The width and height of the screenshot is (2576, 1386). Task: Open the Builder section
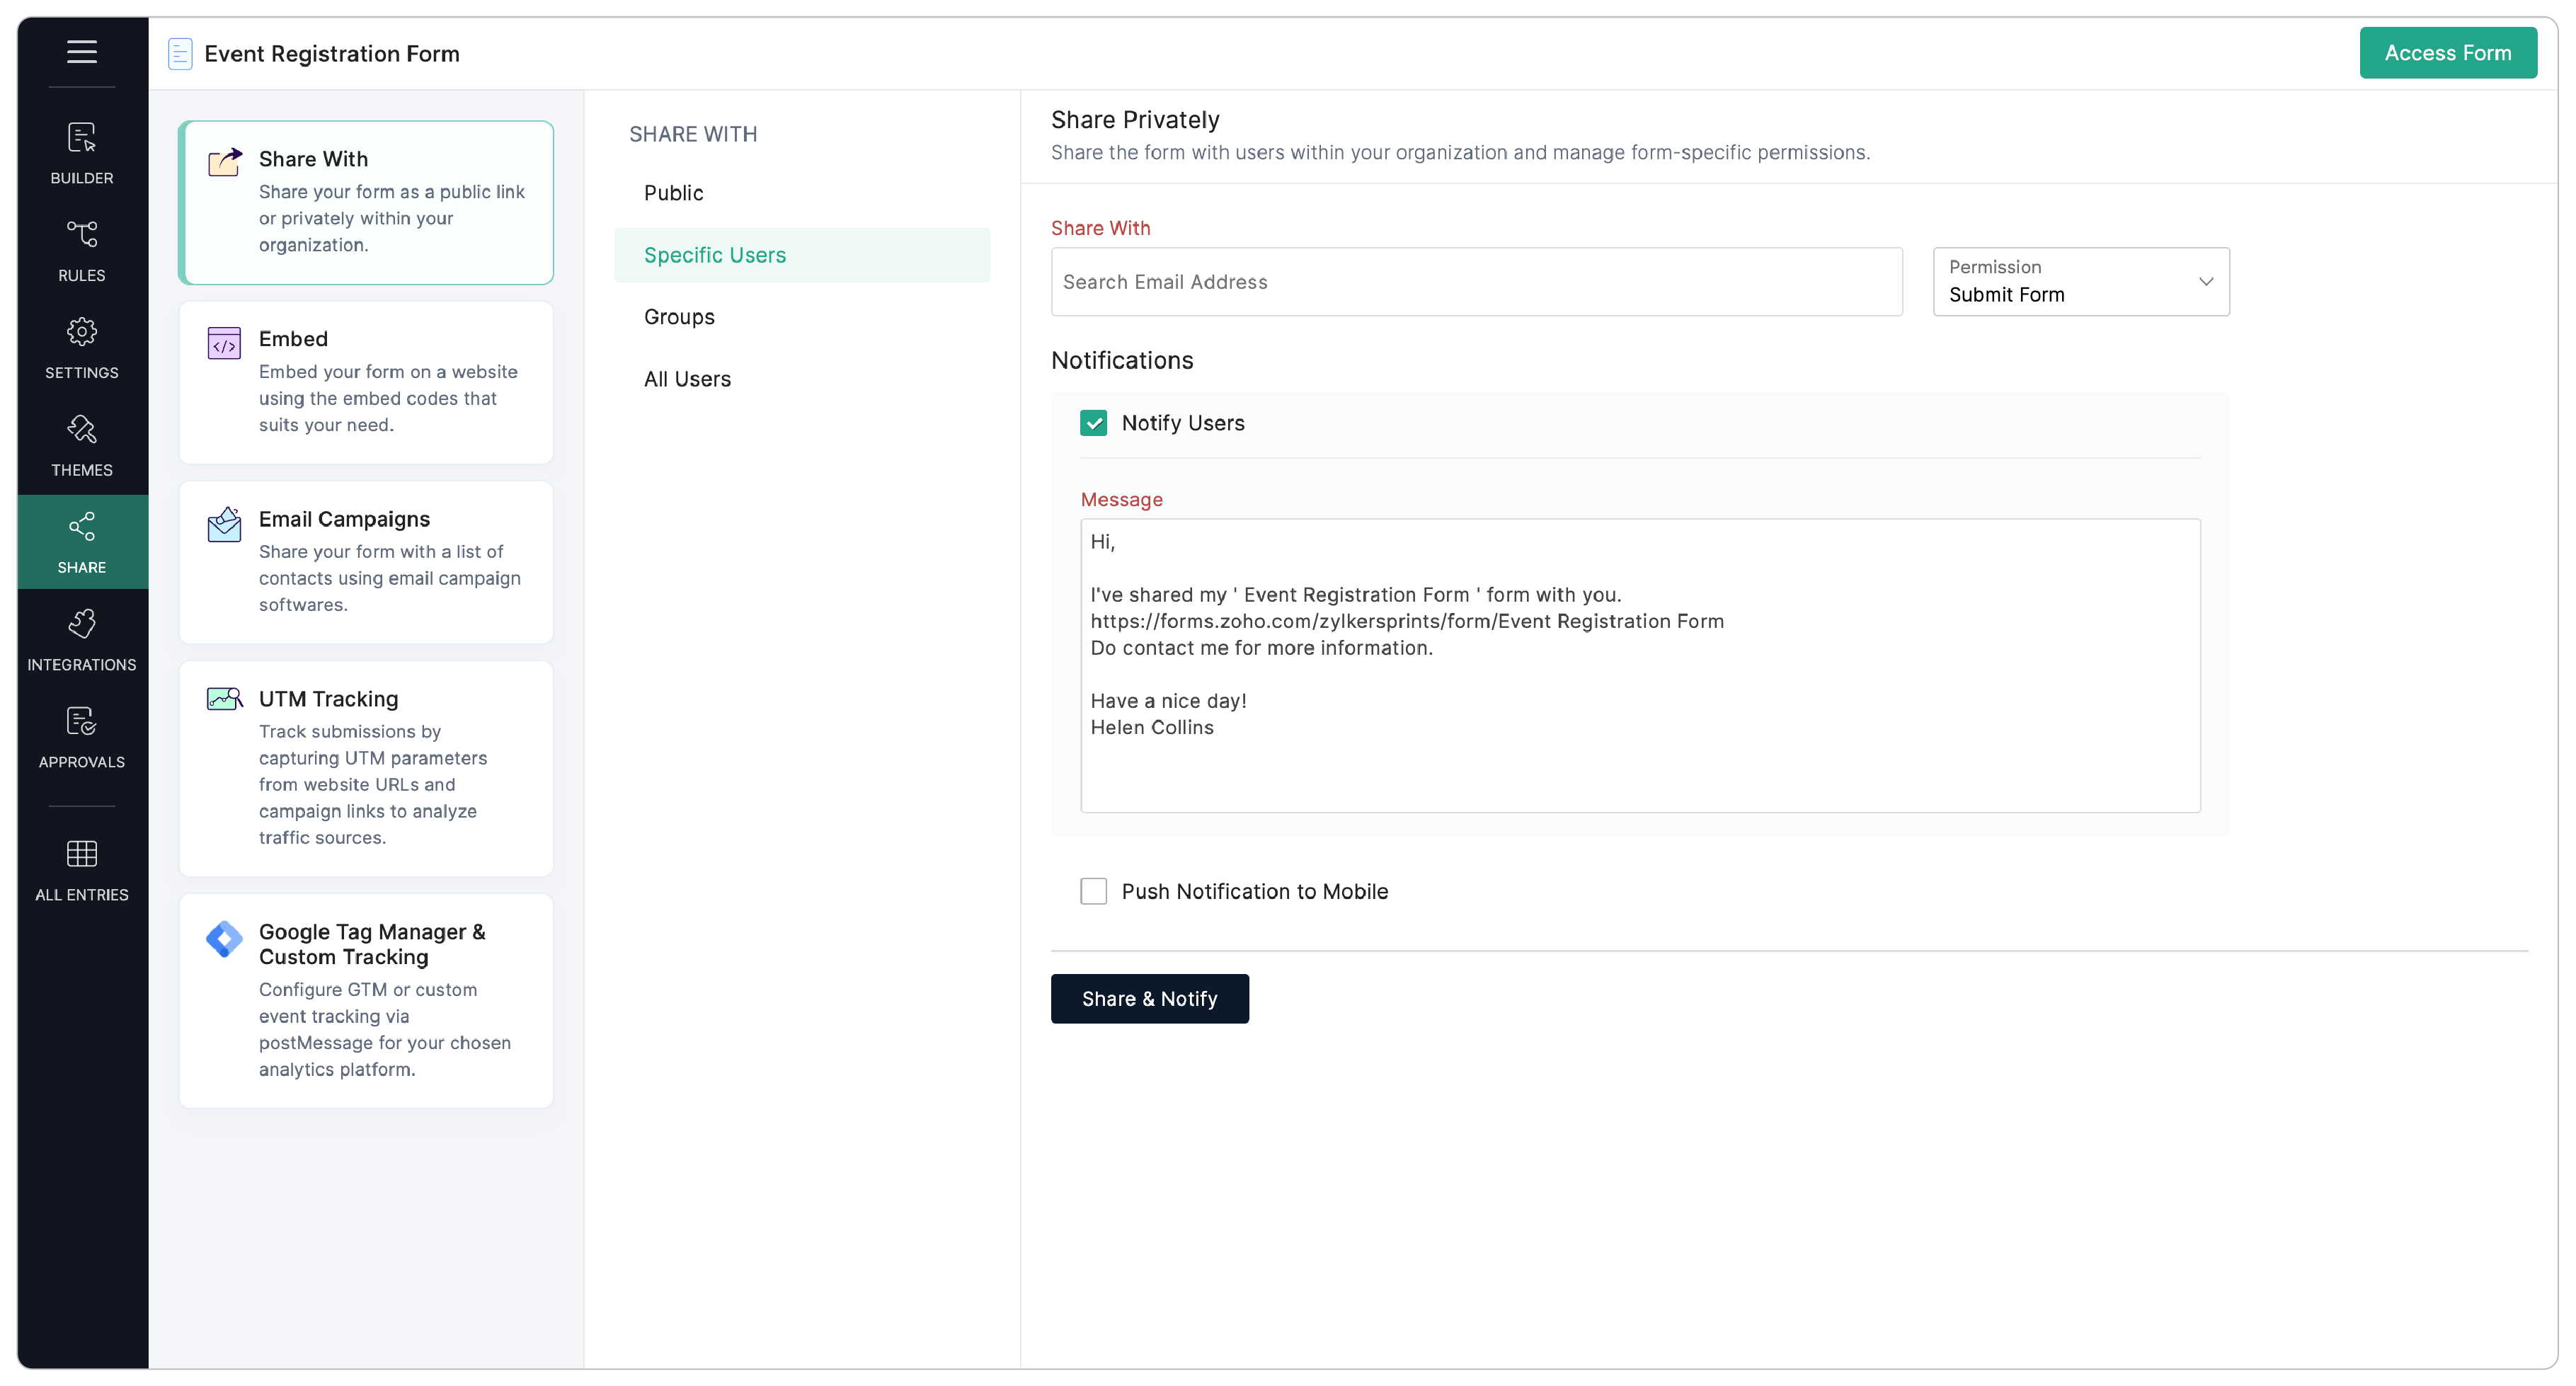coord(82,153)
